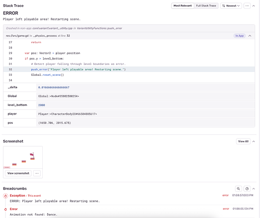
Task: Switch to Full Stack Trace view
Action: 206,6
